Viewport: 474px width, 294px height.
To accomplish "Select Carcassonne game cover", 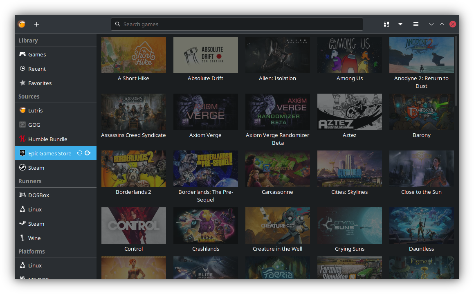I will point(278,168).
